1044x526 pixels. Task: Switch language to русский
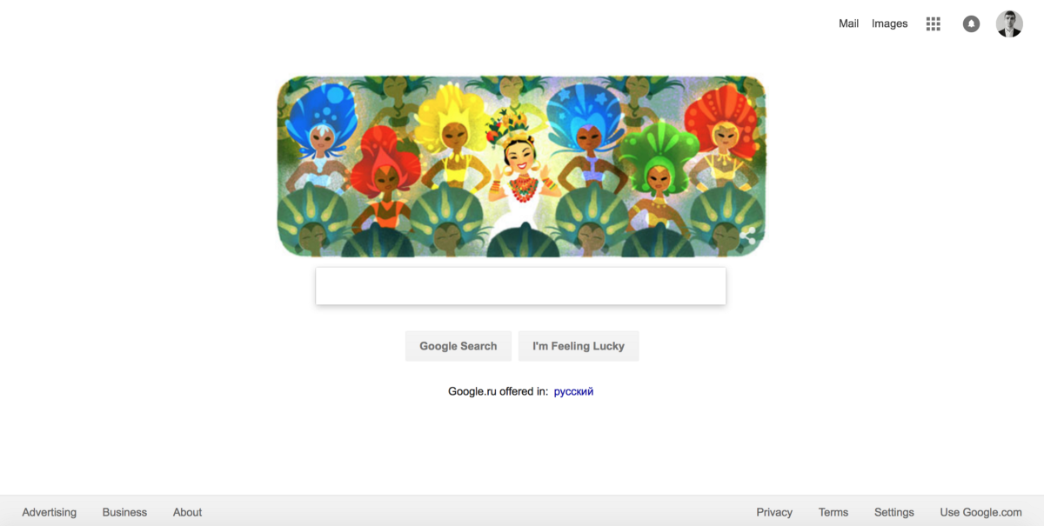(x=573, y=392)
